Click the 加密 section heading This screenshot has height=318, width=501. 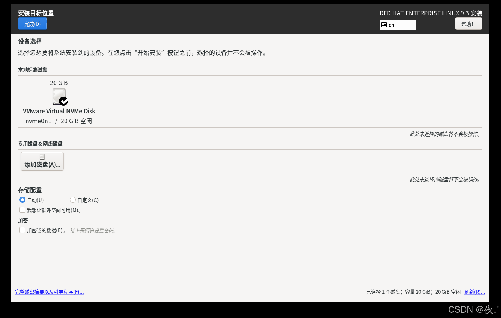(23, 221)
